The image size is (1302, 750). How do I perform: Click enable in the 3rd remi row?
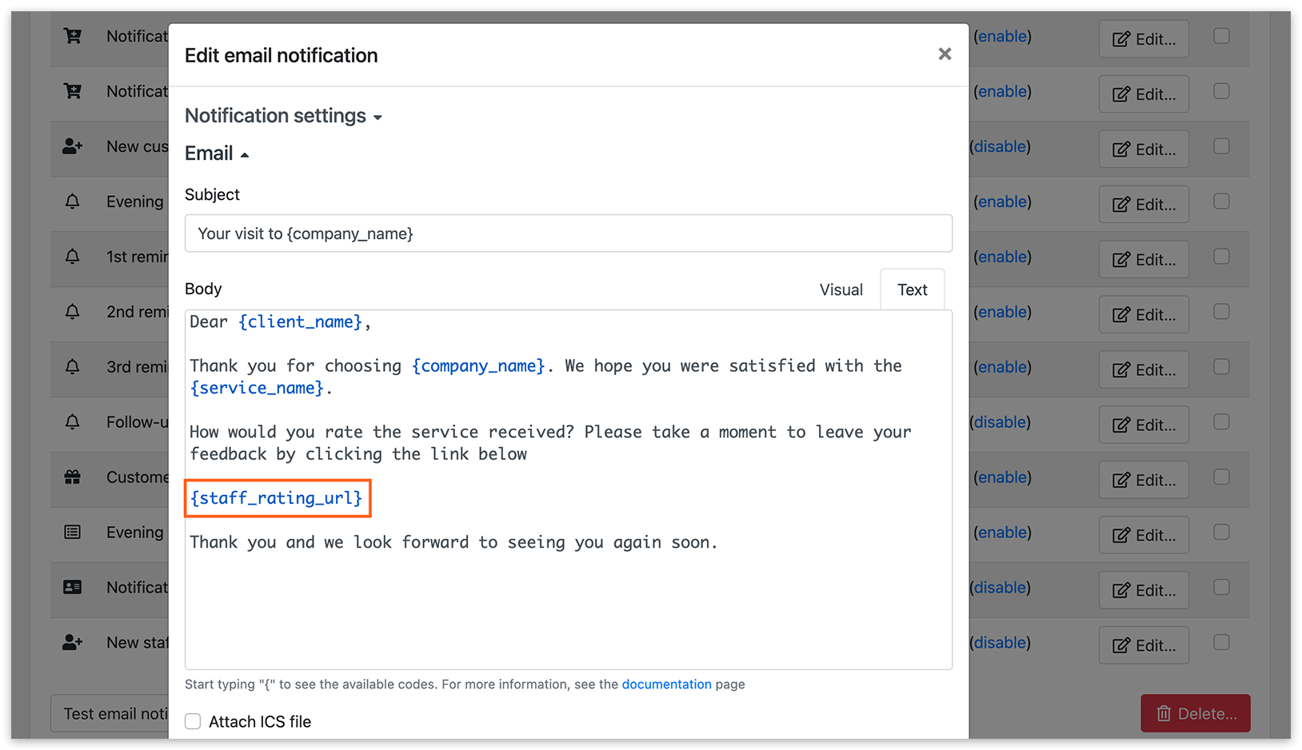tap(1002, 367)
